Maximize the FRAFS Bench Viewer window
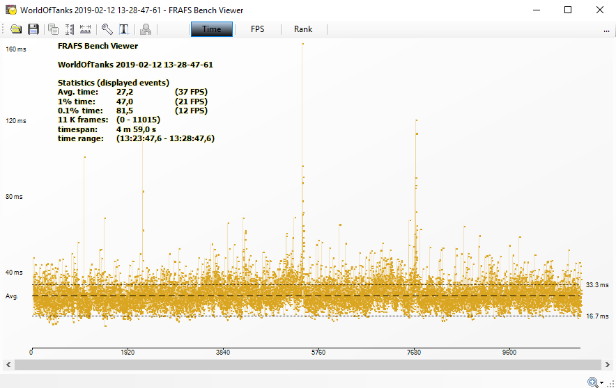This screenshot has height=388, width=616. tap(568, 10)
